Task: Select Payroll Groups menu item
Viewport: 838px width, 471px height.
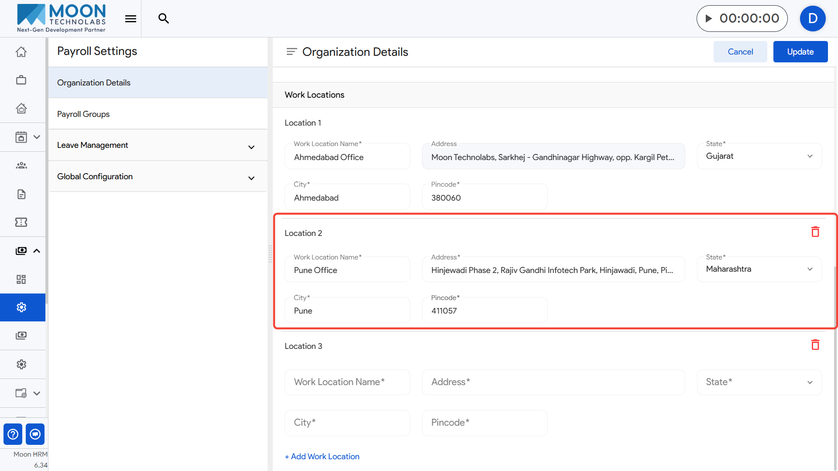Action: click(83, 114)
